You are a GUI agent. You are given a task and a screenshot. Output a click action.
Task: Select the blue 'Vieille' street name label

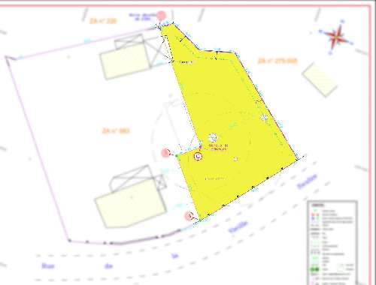(238, 226)
